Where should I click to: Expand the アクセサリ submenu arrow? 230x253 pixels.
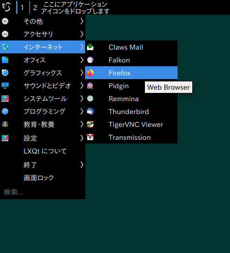pyautogui.click(x=82, y=34)
